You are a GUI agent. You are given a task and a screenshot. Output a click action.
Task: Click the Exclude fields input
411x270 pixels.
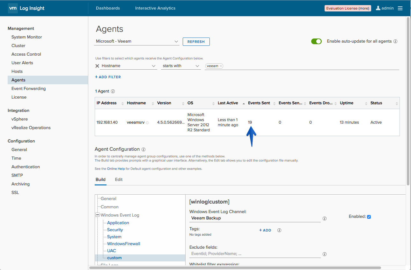point(255,254)
